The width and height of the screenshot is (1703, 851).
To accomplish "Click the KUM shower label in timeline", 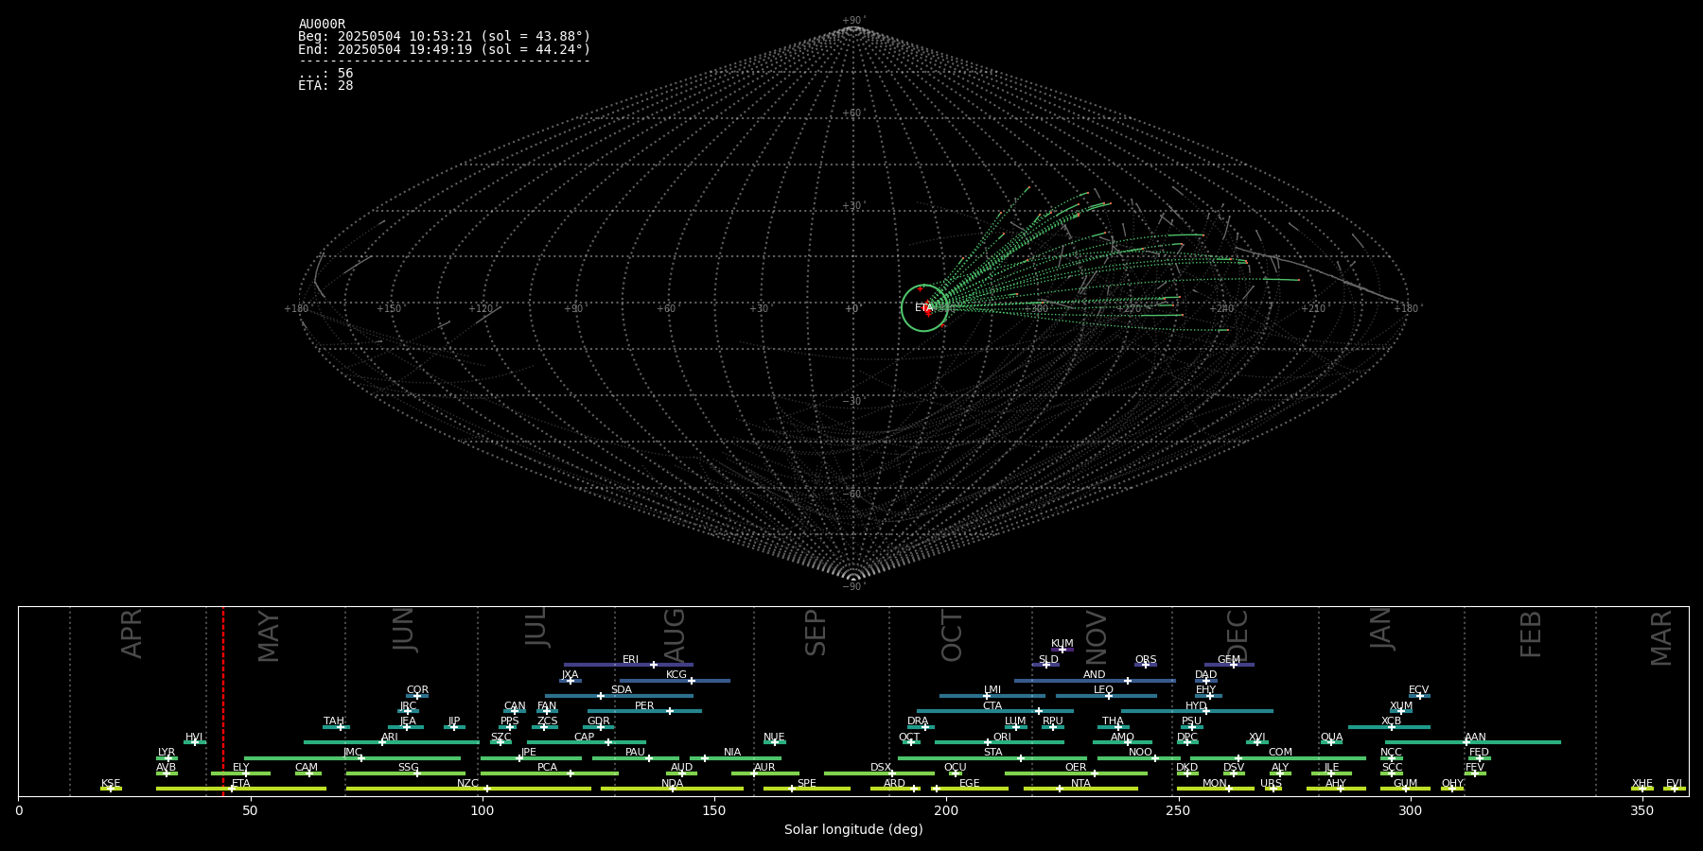I will [x=1062, y=644].
